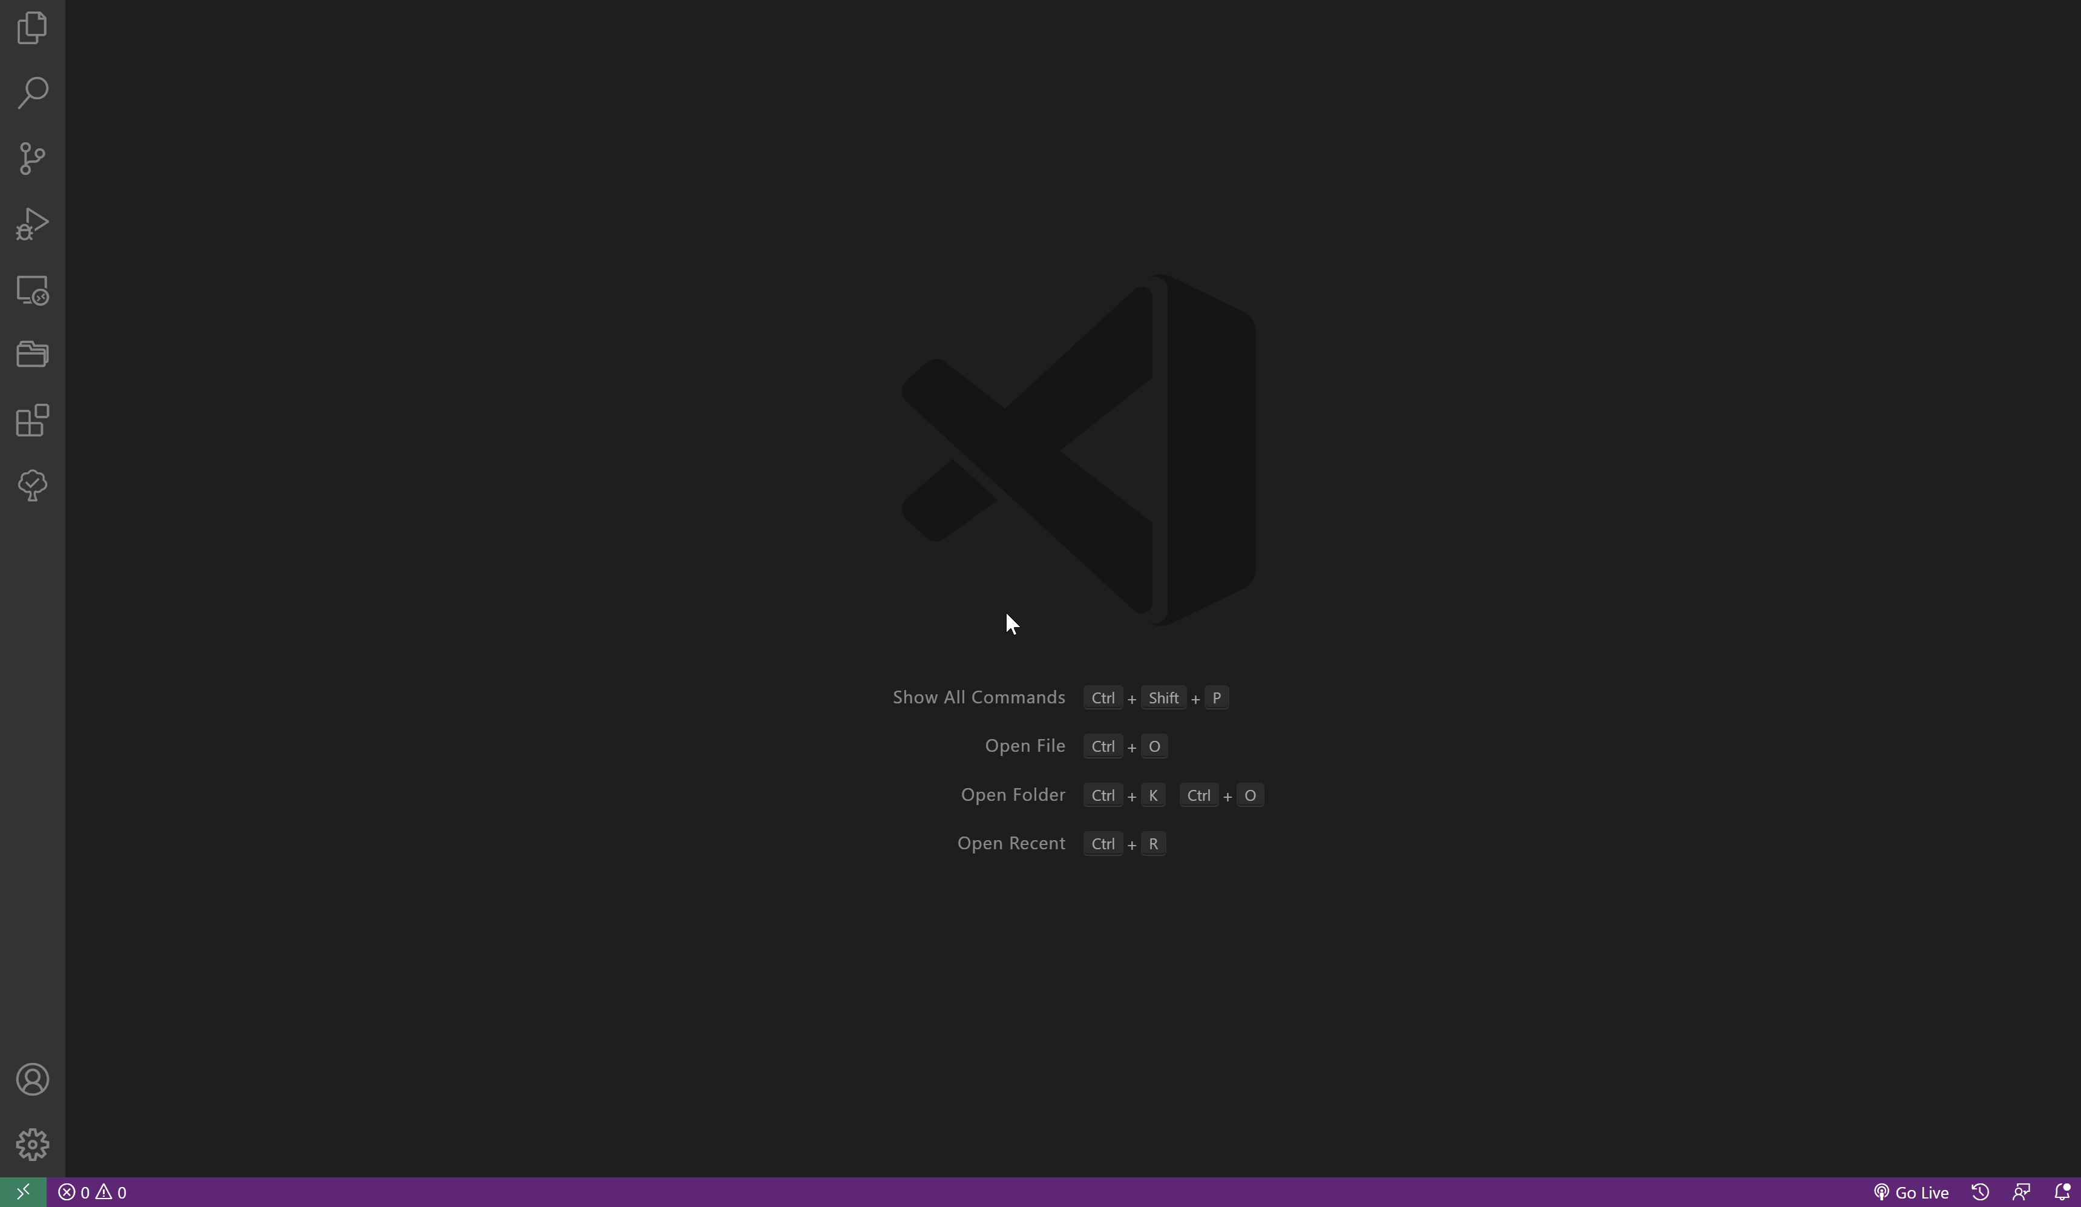The image size is (2081, 1207).
Task: Open the Extensions view
Action: point(32,420)
